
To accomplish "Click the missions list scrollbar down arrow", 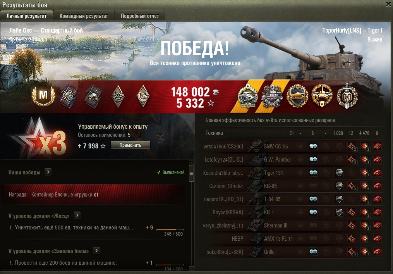I will point(192,269).
